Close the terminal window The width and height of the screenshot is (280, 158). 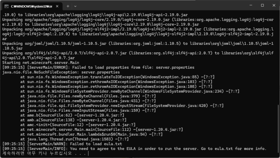[274, 5]
